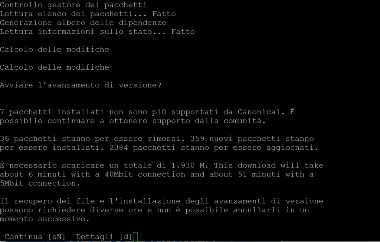Click the '5Mbit connection.' text
The height and width of the screenshot is (242, 380).
point(40,183)
